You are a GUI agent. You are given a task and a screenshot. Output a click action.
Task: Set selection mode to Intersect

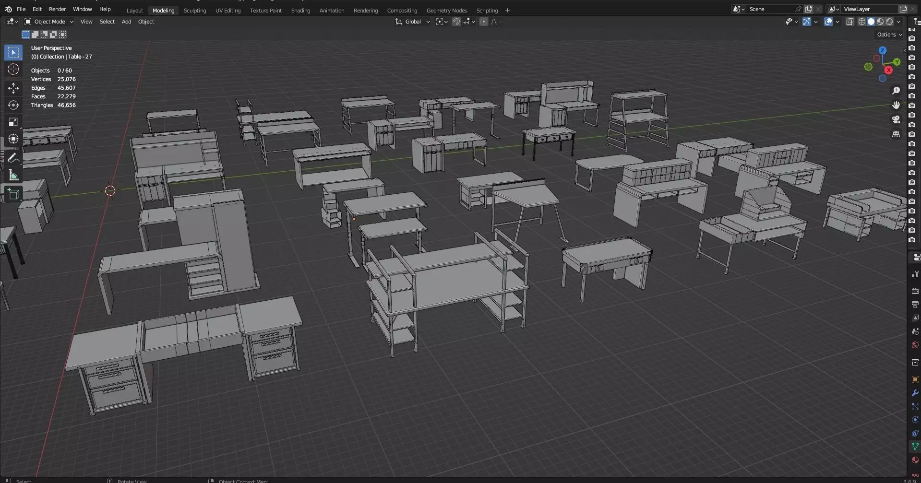tap(62, 35)
